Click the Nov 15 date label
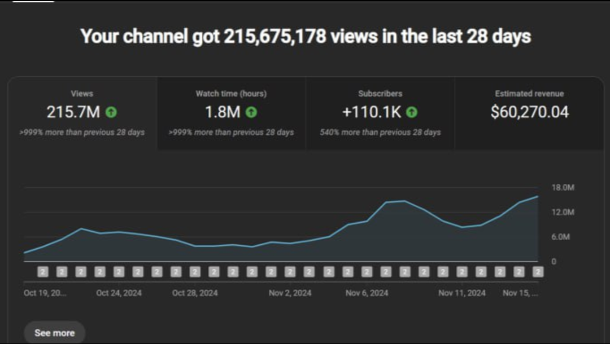 pos(520,293)
